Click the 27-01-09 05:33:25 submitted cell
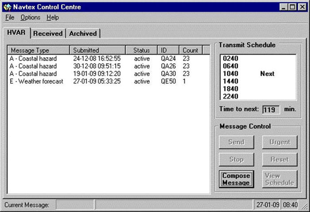The image size is (310, 212). pyautogui.click(x=97, y=81)
